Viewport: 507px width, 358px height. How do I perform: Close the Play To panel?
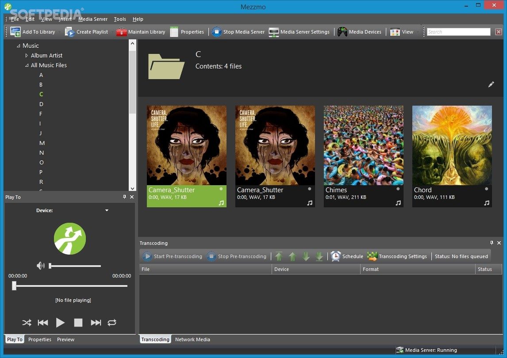coord(132,197)
